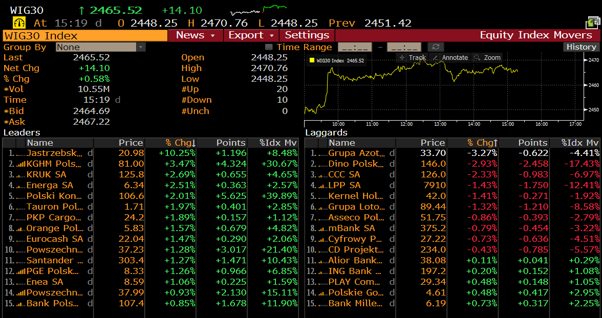The image size is (602, 318).
Task: Click the #Up value 20
Action: point(282,89)
